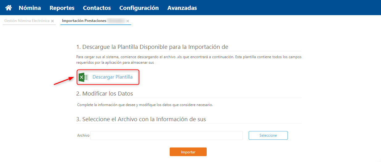Close the Importación Prestaciones tab
The height and width of the screenshot is (162, 381).
[x=128, y=21]
